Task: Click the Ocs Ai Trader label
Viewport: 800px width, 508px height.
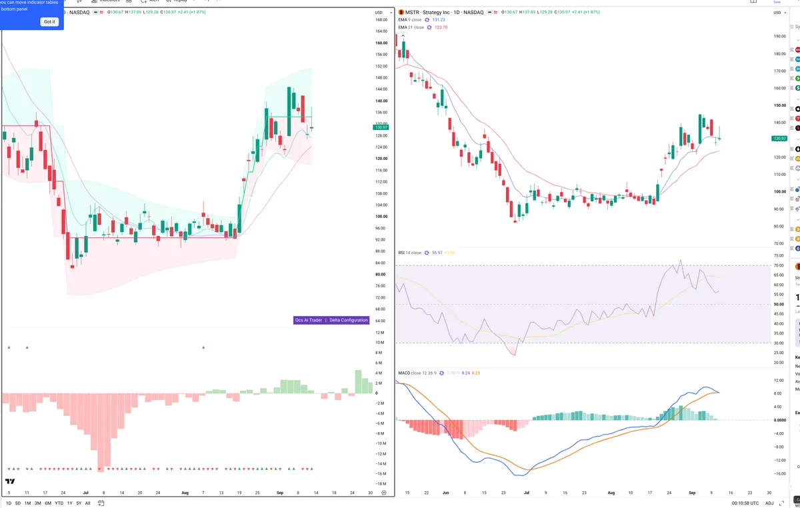Action: 309,320
